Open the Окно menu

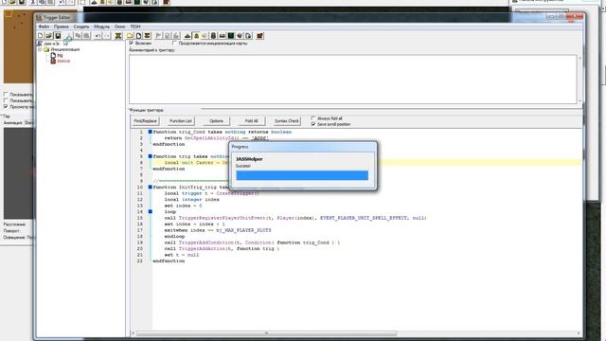pyautogui.click(x=120, y=27)
